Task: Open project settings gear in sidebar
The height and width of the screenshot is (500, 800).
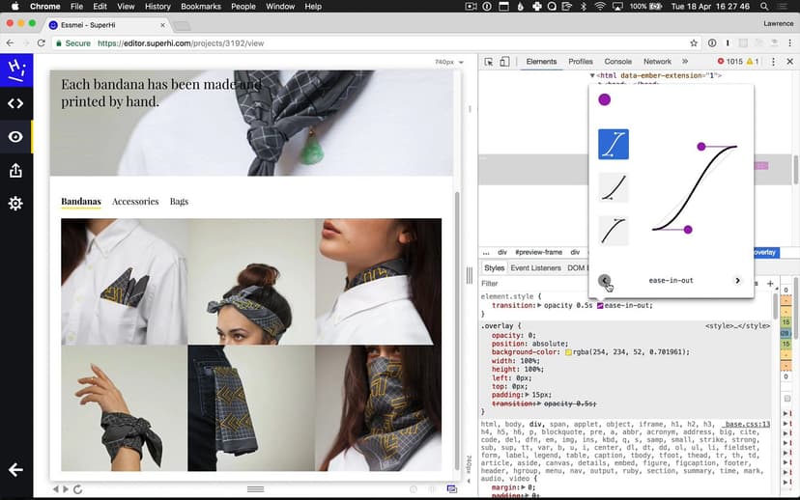Action: (x=15, y=204)
